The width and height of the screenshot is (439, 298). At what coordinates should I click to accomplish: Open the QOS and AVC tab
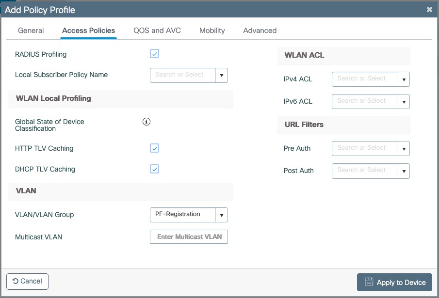[157, 30]
